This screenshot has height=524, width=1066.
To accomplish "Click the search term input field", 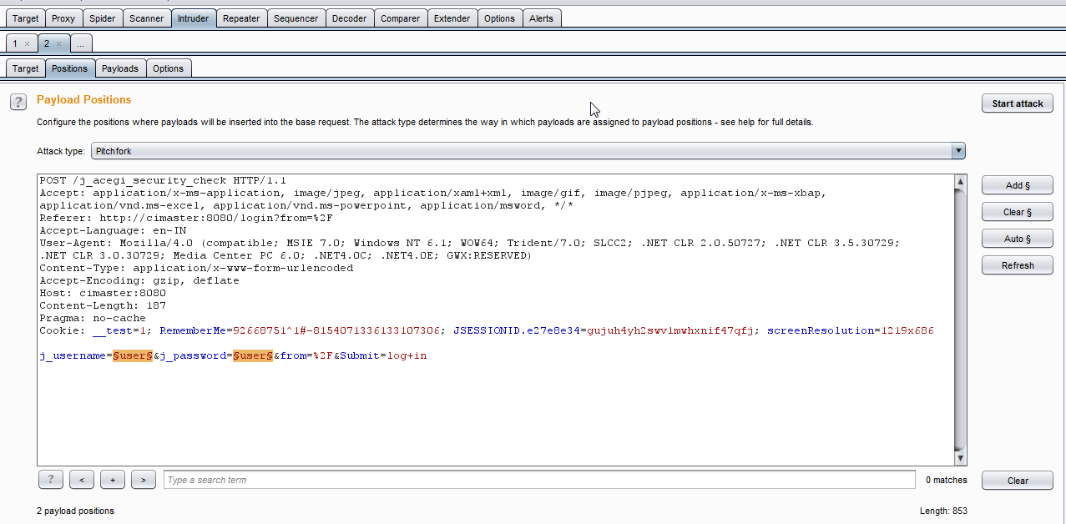I will [x=538, y=480].
